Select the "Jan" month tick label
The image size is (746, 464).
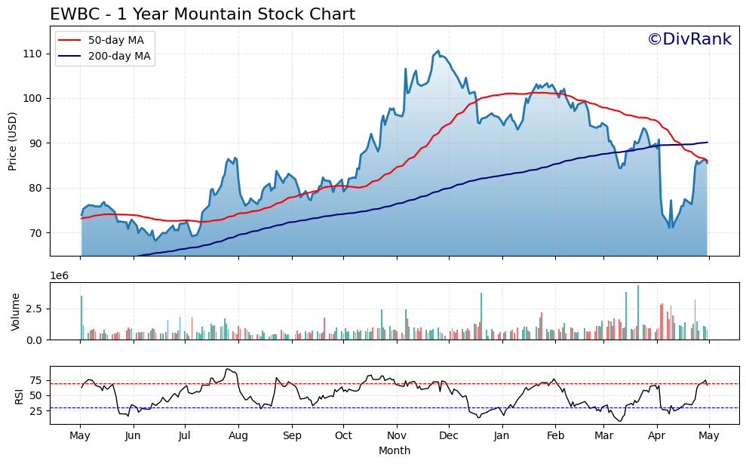pyautogui.click(x=502, y=436)
